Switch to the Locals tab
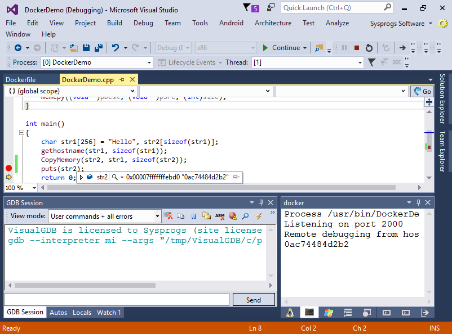 point(82,313)
